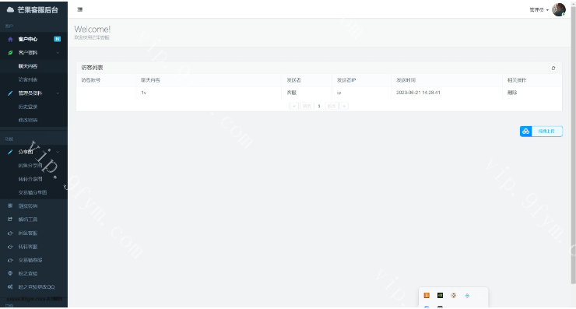Click the 2023-06-21 14:28:41 timestamp cell
Viewport: 576px width, 309px height.
pos(418,93)
